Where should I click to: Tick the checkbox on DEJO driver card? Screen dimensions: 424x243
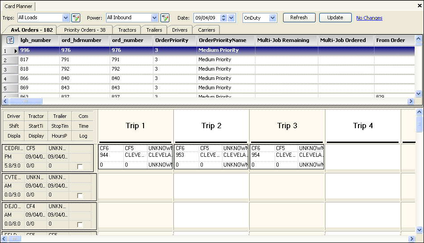click(80, 224)
